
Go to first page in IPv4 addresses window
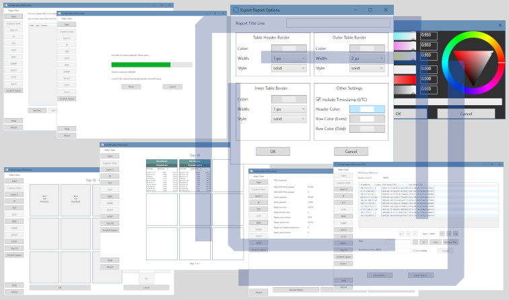point(401,234)
